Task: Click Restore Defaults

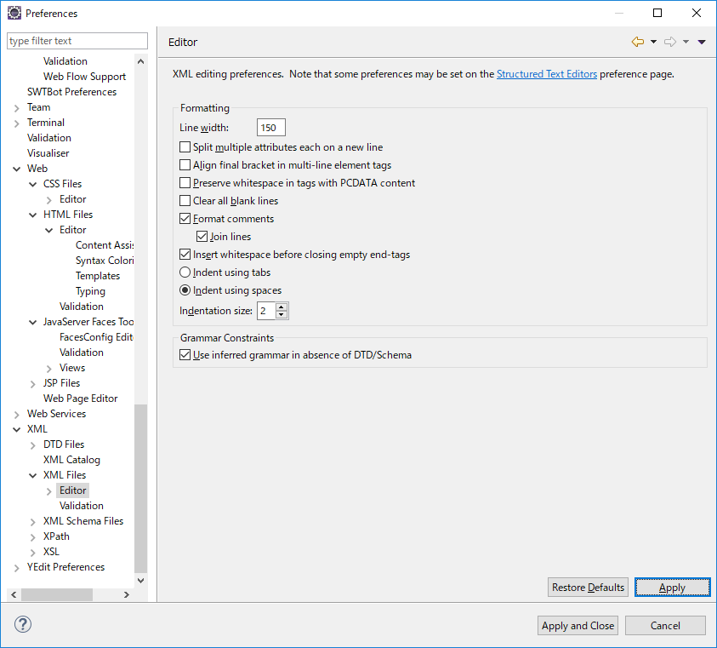Action: pyautogui.click(x=588, y=587)
